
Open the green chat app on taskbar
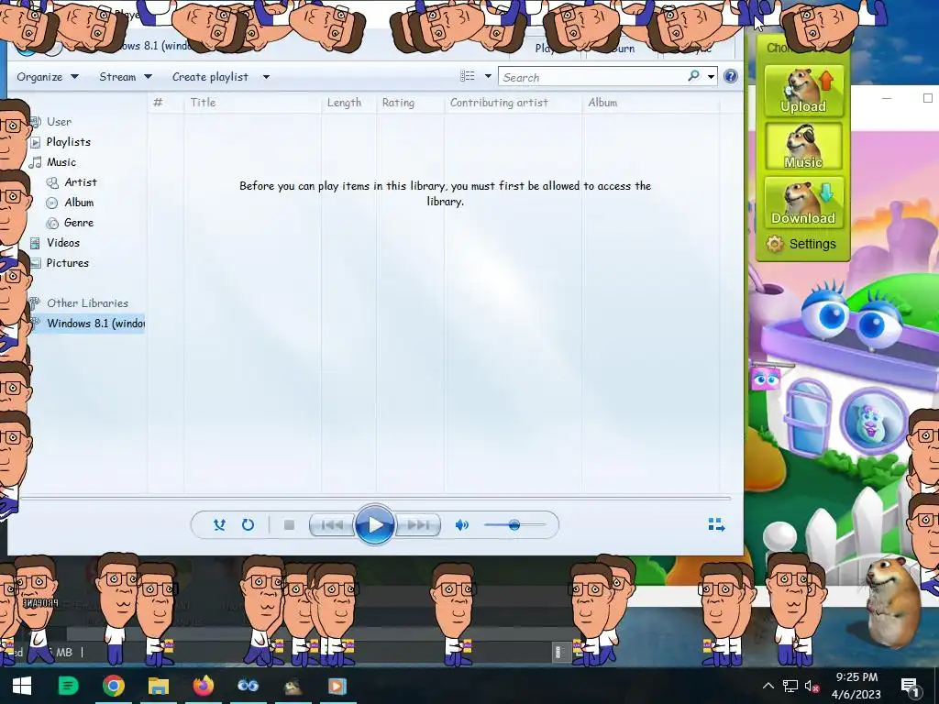pyautogui.click(x=68, y=686)
